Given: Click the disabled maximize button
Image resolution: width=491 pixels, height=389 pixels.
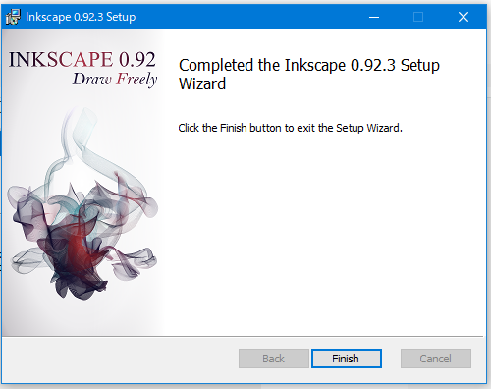Looking at the screenshot, I should pyautogui.click(x=418, y=17).
